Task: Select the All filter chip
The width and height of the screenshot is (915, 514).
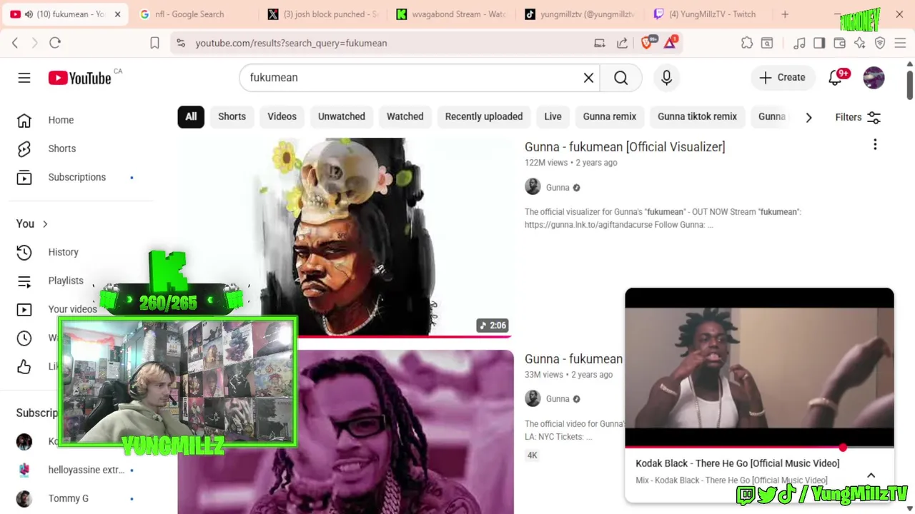Action: pos(191,116)
